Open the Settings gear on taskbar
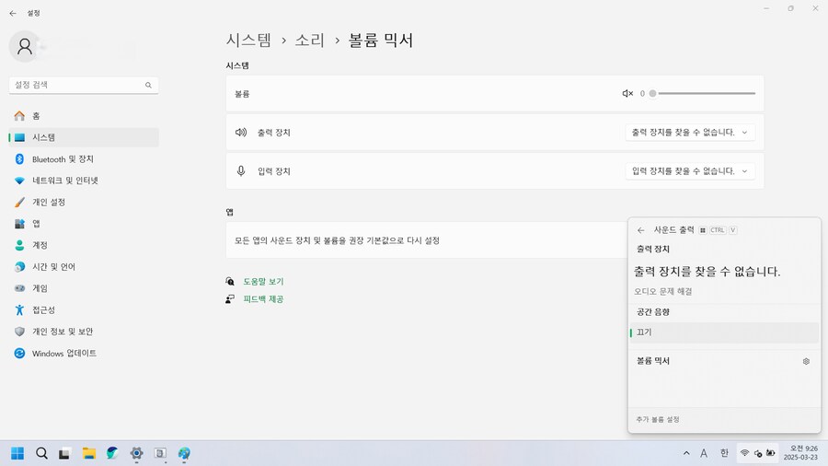The height and width of the screenshot is (466, 828). (137, 453)
